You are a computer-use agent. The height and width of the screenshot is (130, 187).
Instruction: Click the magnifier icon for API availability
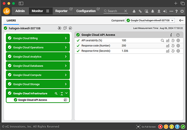(x=162, y=41)
